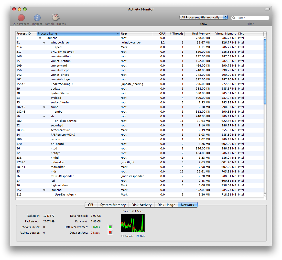Select the notifyd process row
This screenshot has height=260, width=282.
(x=139, y=153)
